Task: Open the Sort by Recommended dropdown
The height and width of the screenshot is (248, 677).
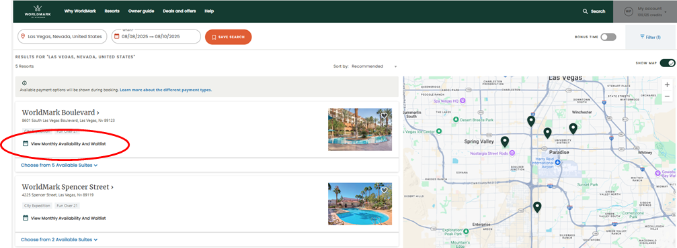Action: coord(374,66)
